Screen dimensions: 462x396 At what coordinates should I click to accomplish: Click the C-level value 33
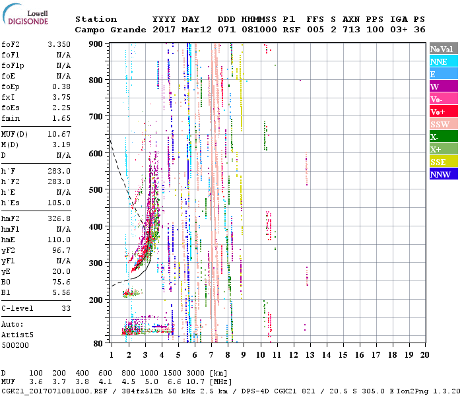point(65,308)
